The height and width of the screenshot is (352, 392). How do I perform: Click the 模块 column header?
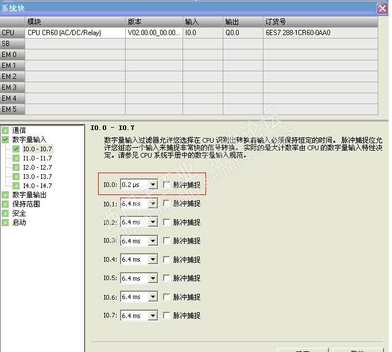click(75, 22)
